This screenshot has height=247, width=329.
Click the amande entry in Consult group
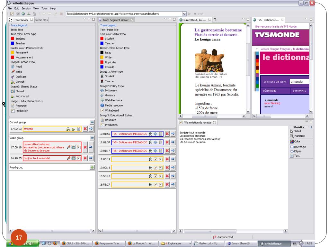point(52,129)
